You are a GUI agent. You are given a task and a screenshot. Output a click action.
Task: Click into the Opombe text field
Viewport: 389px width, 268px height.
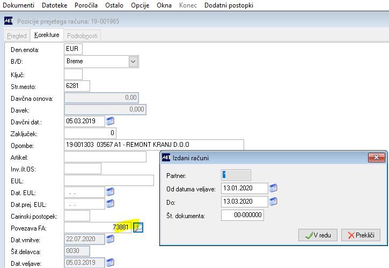tap(154, 145)
